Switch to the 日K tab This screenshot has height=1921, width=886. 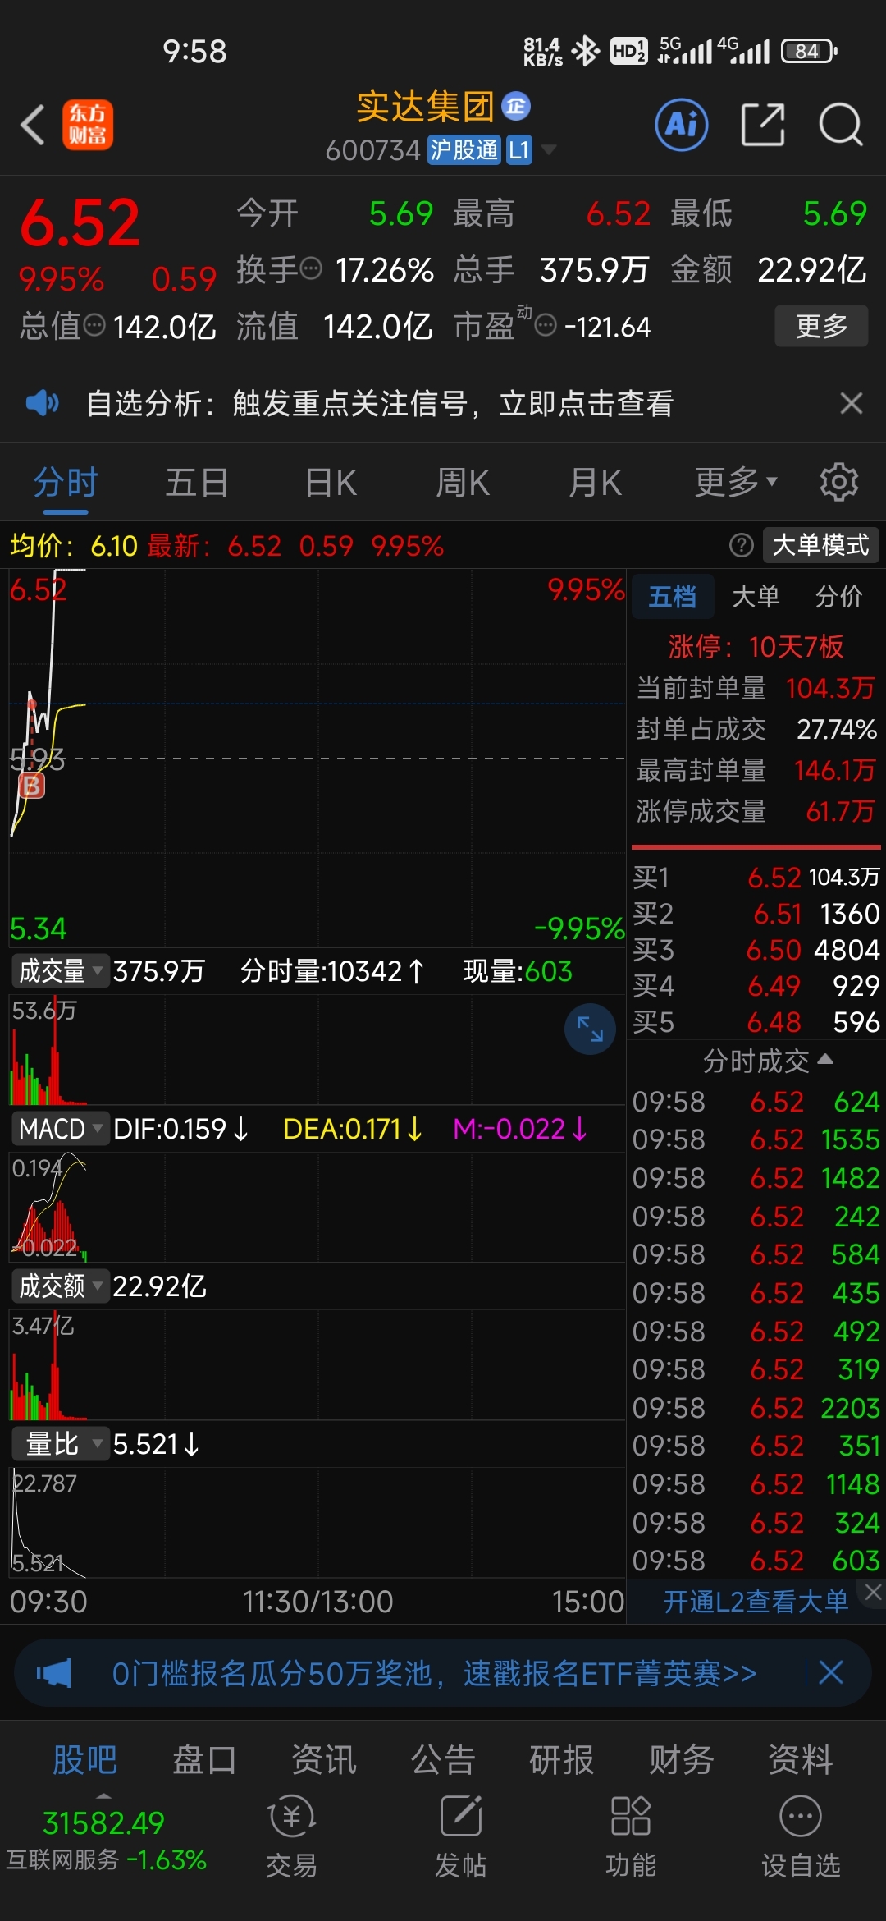point(331,482)
